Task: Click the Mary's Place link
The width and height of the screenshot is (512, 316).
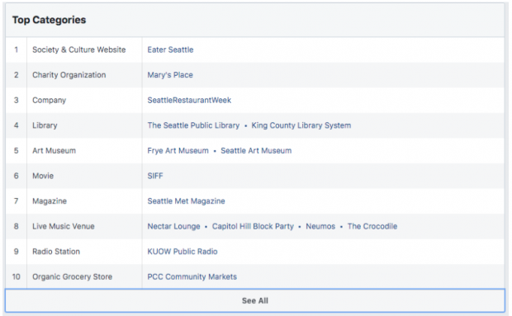Action: coord(170,75)
